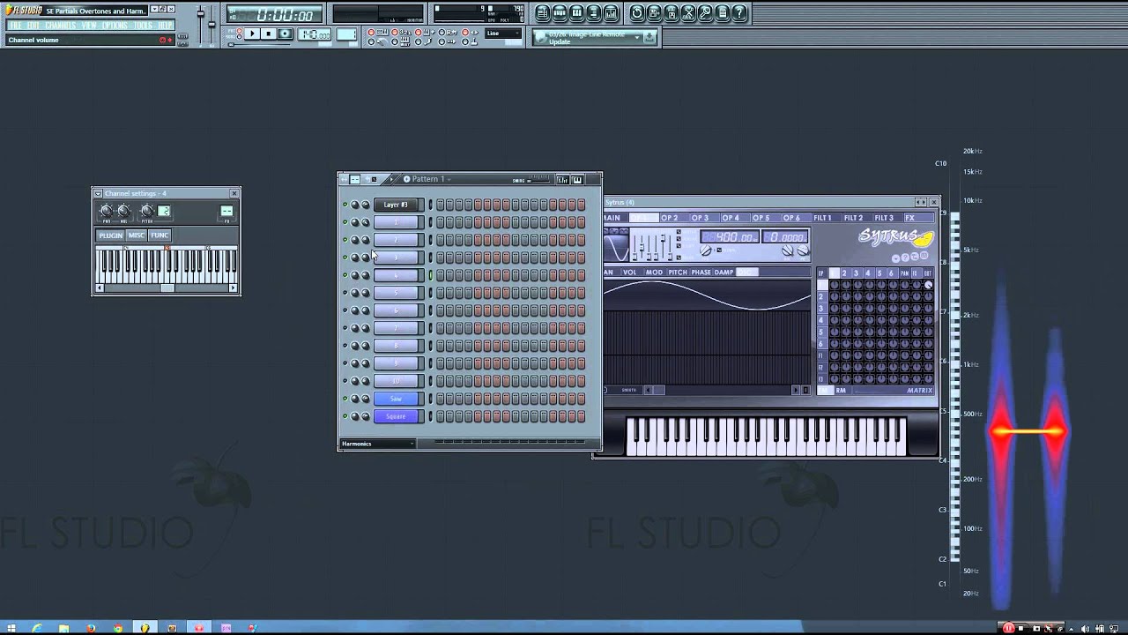Select channel 4 in the step sequencer
The width and height of the screenshot is (1128, 635).
(397, 275)
